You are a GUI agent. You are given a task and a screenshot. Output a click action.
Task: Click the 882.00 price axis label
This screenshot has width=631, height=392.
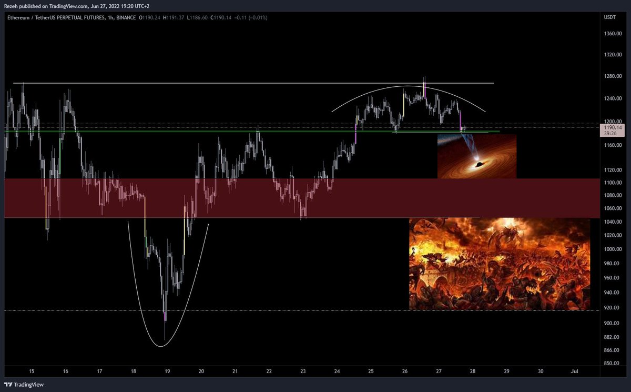coord(612,337)
